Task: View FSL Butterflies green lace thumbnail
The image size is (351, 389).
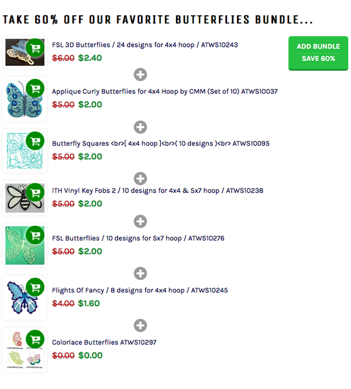Action: pyautogui.click(x=25, y=245)
